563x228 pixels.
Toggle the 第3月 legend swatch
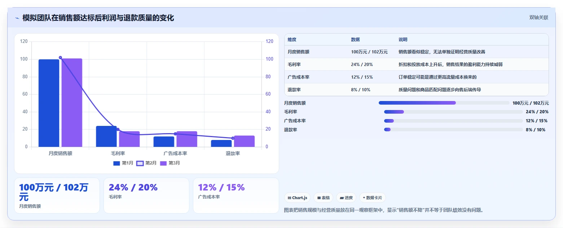[163, 163]
